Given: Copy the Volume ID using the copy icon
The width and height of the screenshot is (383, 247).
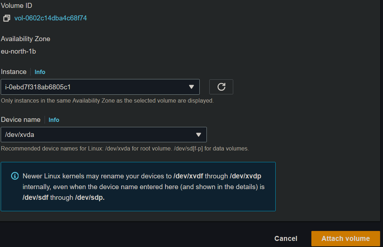Looking at the screenshot, I should [x=6, y=18].
